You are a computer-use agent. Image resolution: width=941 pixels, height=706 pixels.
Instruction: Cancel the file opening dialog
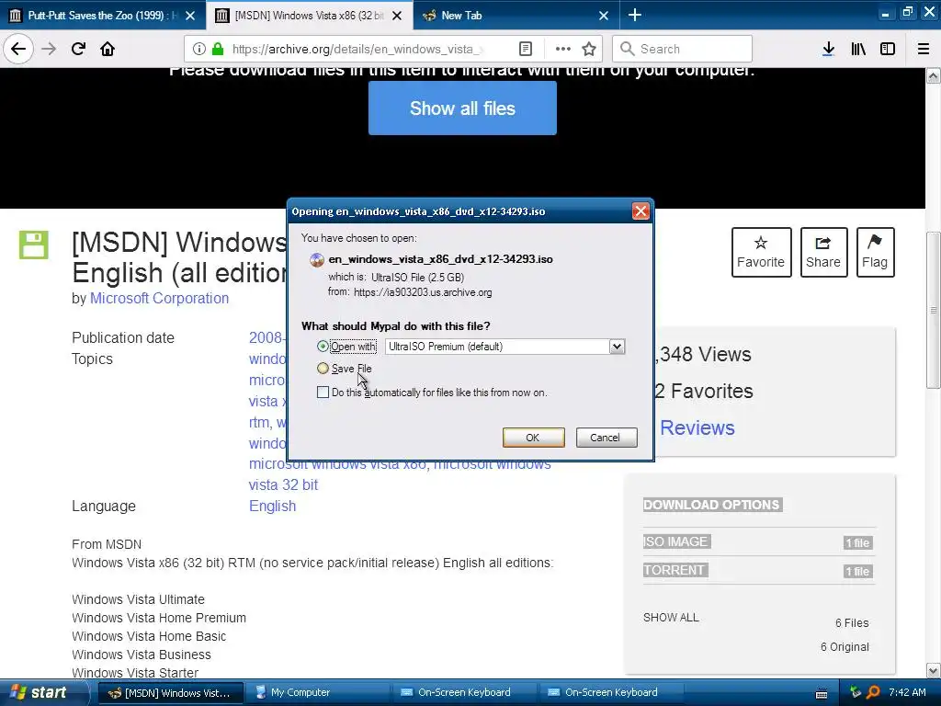[607, 438]
